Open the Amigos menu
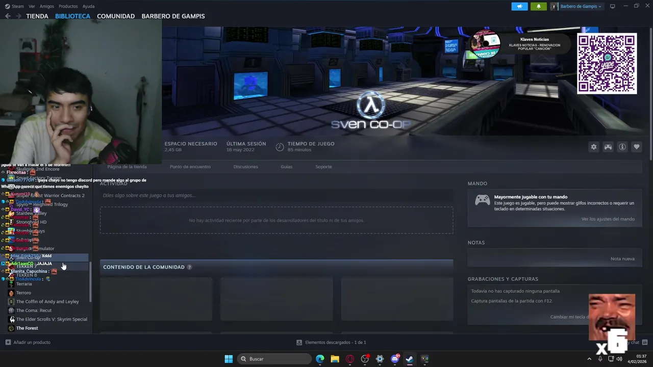653x367 pixels. click(x=47, y=6)
